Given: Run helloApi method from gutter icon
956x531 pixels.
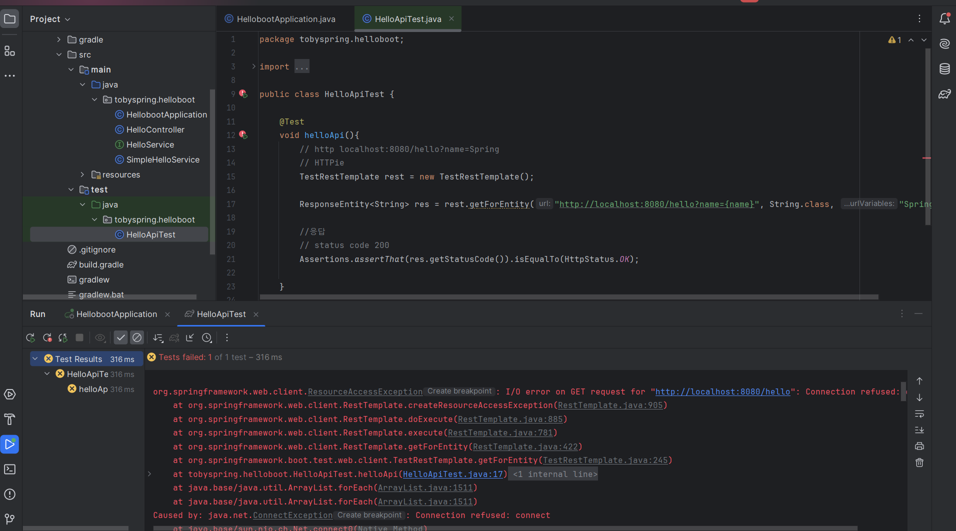Looking at the screenshot, I should [243, 134].
